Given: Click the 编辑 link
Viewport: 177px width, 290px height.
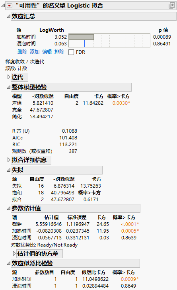Looking at the screenshot, I should click(x=47, y=52).
